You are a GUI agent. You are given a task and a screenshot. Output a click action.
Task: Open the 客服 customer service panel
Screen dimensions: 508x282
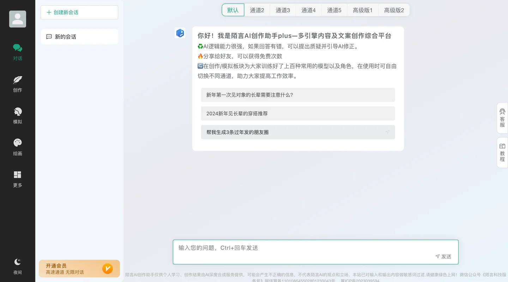point(502,117)
